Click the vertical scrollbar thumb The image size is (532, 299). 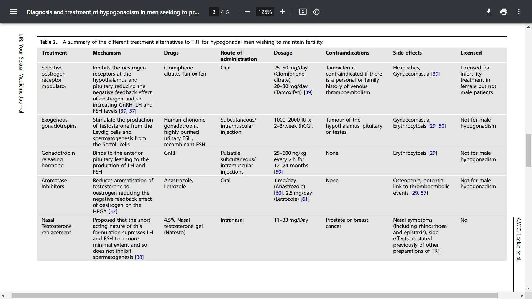click(528, 150)
